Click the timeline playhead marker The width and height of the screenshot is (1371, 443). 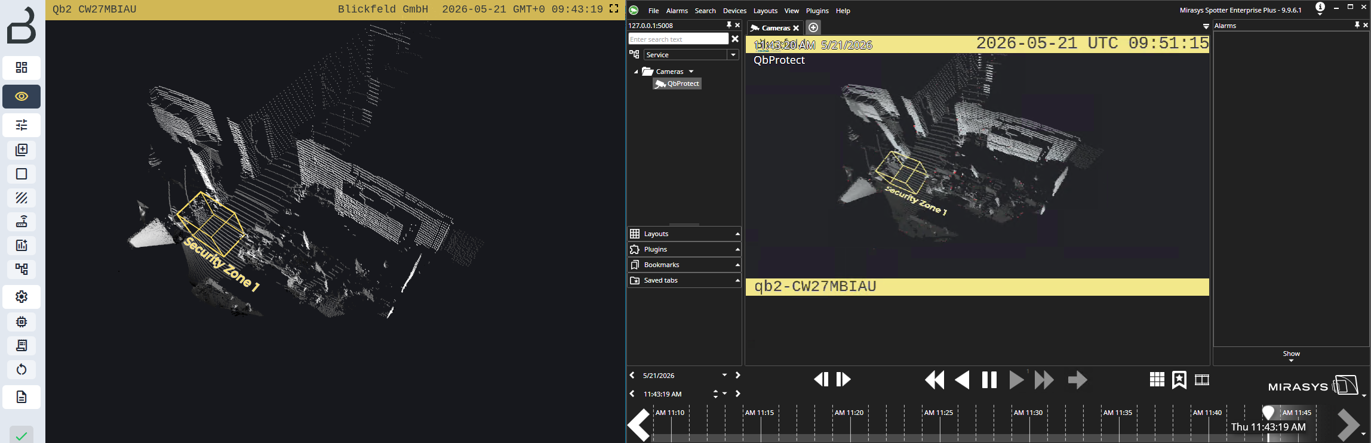coord(1268,413)
